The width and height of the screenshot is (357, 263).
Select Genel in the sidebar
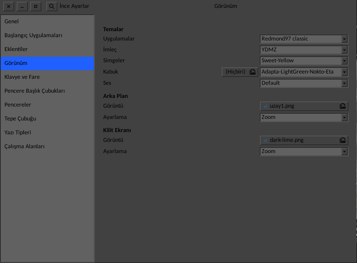tap(47, 21)
